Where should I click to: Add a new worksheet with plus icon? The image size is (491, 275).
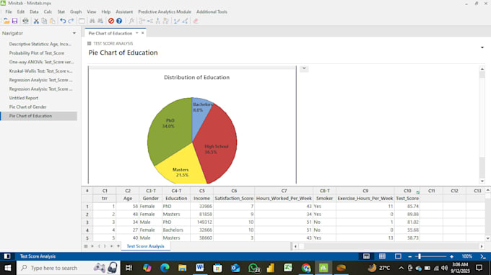[118, 246]
